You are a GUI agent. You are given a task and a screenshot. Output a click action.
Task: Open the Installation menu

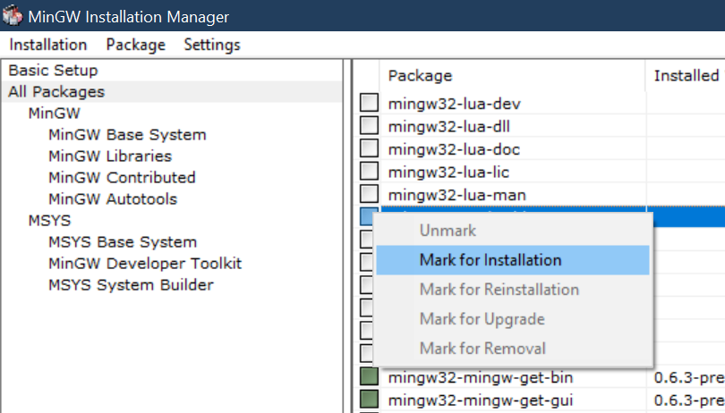(48, 45)
